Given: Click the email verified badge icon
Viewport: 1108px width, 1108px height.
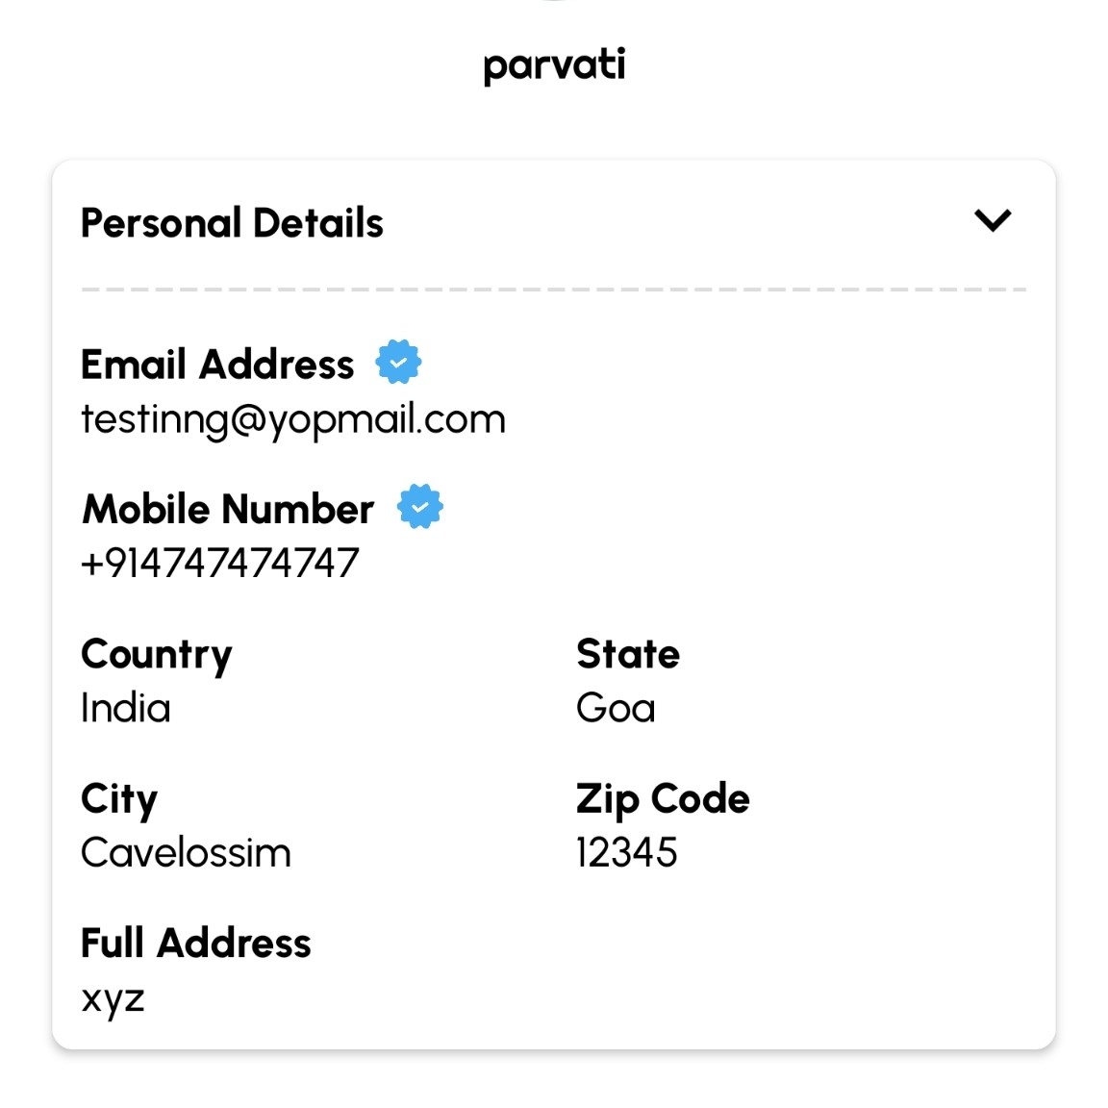Looking at the screenshot, I should tap(398, 363).
